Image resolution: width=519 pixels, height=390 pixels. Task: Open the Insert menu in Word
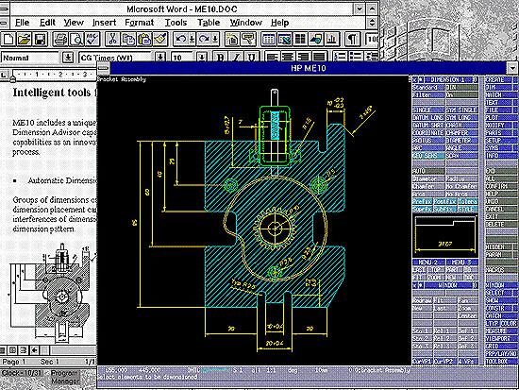coord(104,23)
